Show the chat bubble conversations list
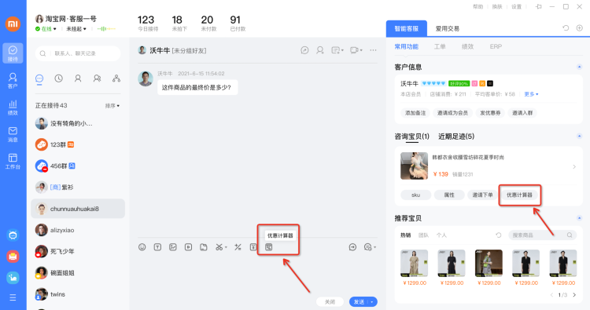This screenshot has width=590, height=310. click(39, 78)
